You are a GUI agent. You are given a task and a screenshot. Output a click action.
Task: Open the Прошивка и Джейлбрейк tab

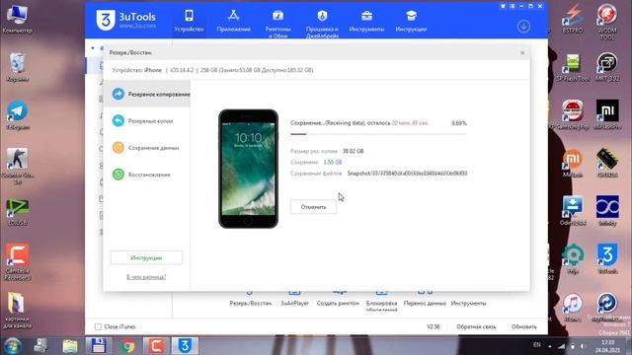pos(322,24)
